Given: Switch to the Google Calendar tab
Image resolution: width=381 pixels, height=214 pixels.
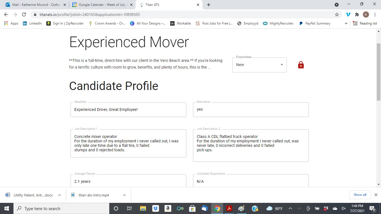Looking at the screenshot, I should point(102,5).
